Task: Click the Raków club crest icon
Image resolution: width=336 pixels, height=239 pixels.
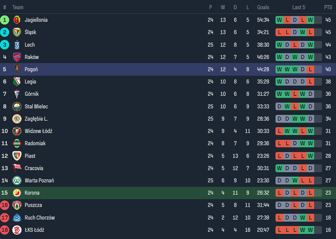Action: point(17,57)
